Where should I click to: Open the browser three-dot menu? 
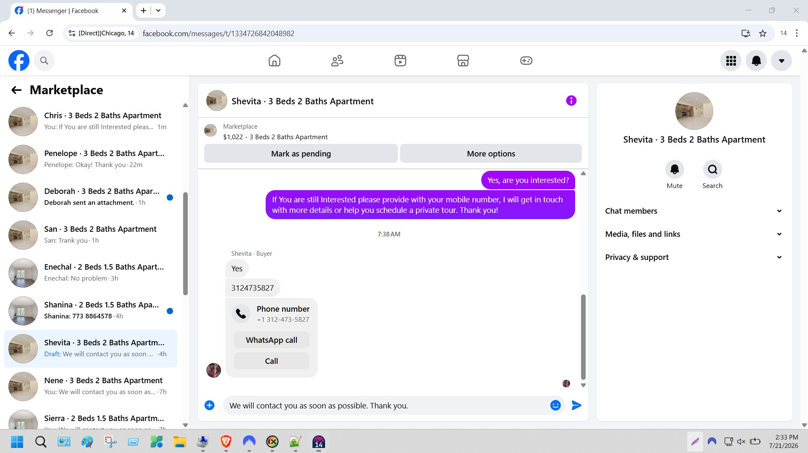(x=797, y=33)
